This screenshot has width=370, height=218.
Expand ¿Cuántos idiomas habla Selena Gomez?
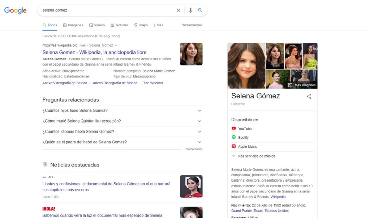point(122,132)
